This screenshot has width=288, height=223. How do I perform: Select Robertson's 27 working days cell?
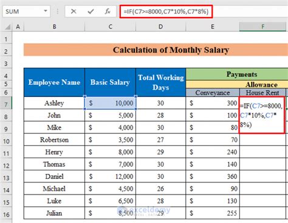[160, 140]
